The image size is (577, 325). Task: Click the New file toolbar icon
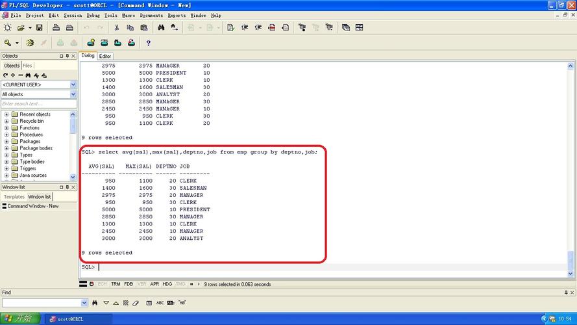pos(7,28)
